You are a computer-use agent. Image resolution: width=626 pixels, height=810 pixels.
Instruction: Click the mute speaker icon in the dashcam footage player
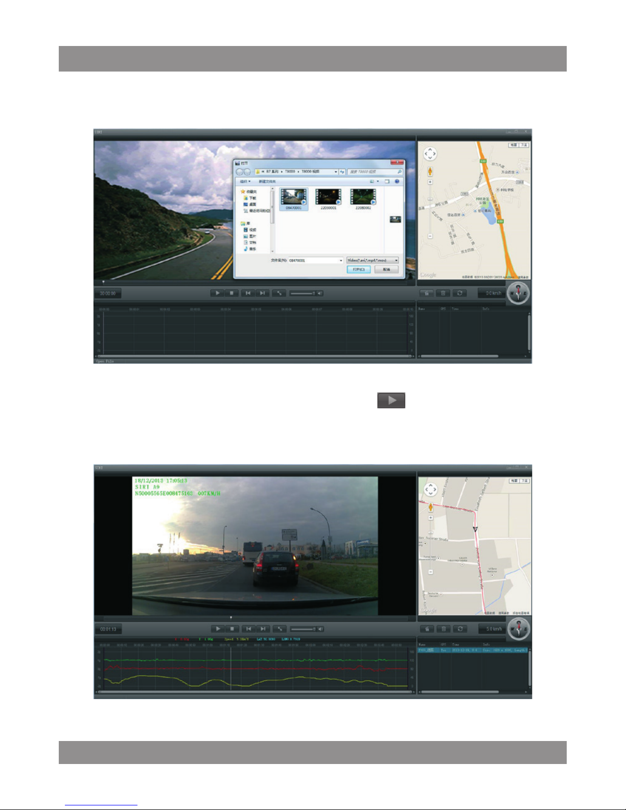tap(320, 629)
